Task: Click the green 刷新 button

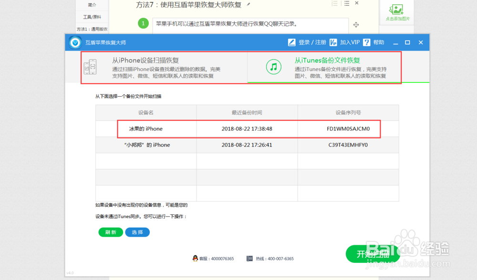Action: coord(111,232)
